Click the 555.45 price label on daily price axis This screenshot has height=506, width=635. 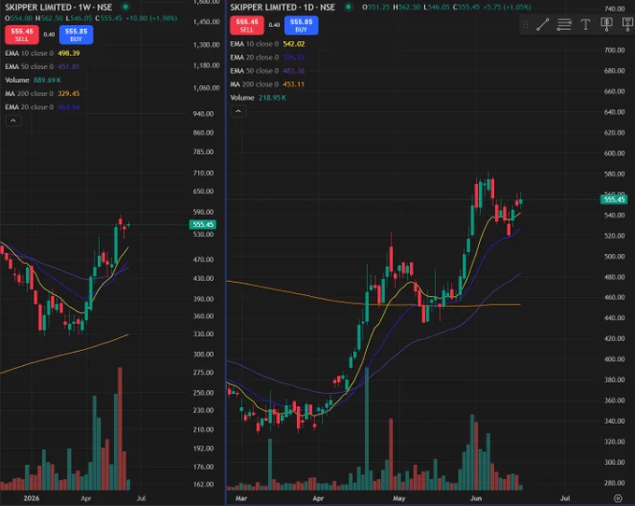614,199
